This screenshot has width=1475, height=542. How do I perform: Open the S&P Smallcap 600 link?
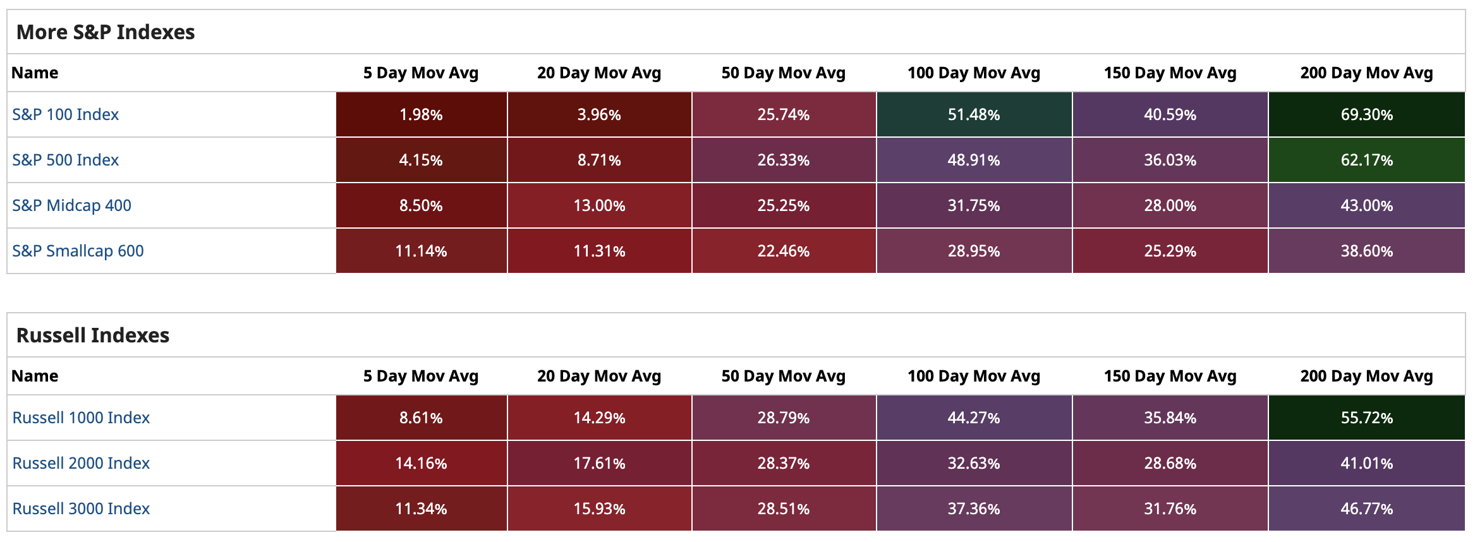point(78,251)
